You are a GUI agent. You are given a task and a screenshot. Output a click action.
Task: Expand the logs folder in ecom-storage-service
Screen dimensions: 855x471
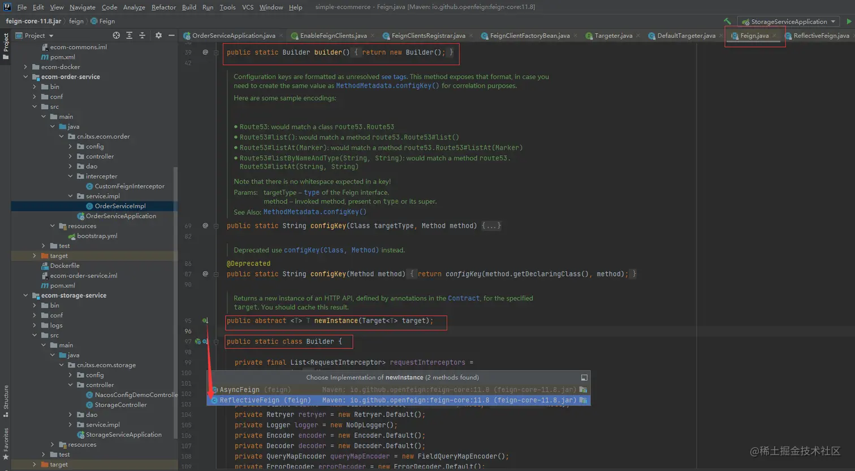[x=34, y=325]
